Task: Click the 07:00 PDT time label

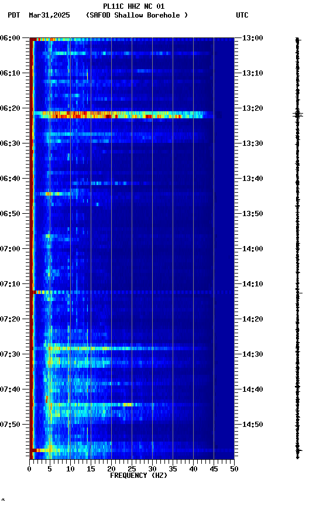Action: pyautogui.click(x=10, y=249)
